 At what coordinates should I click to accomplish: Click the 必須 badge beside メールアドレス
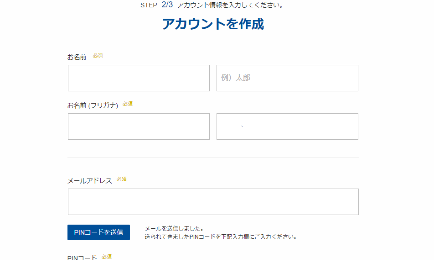122,179
